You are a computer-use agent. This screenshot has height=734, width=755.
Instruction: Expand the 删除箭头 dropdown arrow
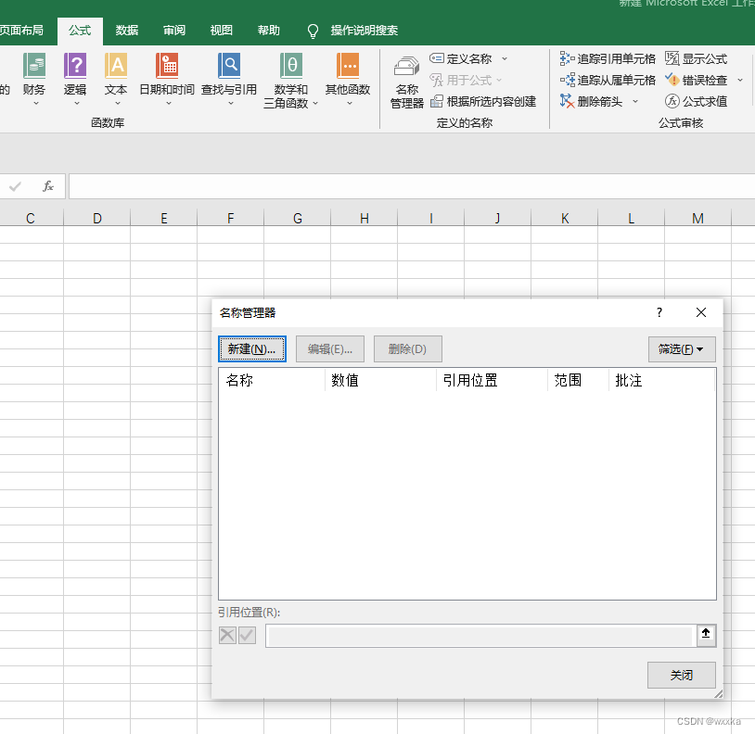[x=635, y=102]
